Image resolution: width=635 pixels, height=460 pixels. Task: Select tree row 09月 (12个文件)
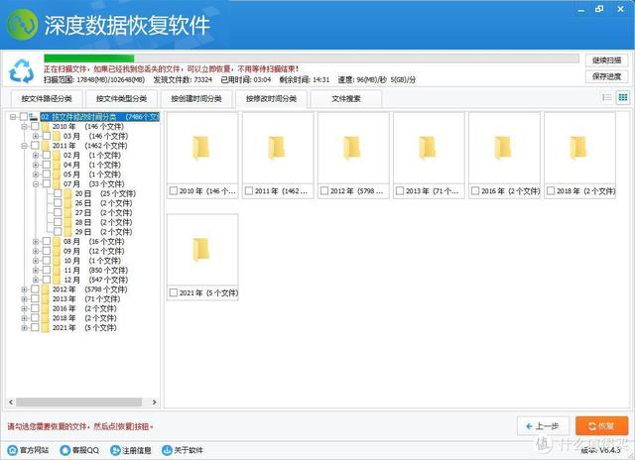(x=93, y=251)
